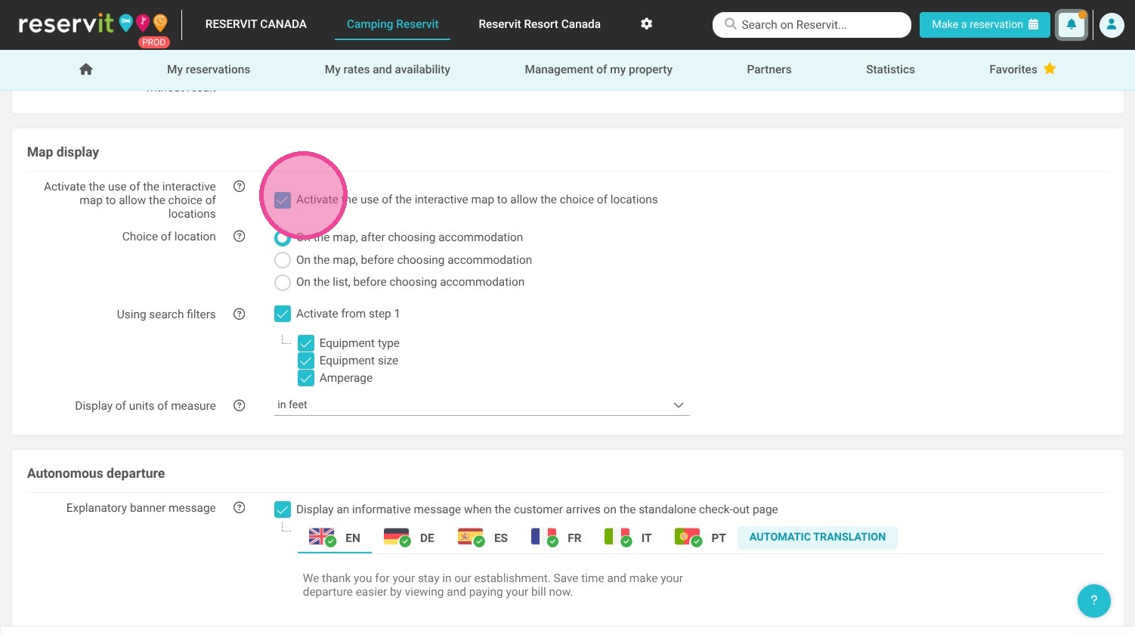Uncheck Equipment size filter
The width and height of the screenshot is (1135, 635).
tap(306, 361)
